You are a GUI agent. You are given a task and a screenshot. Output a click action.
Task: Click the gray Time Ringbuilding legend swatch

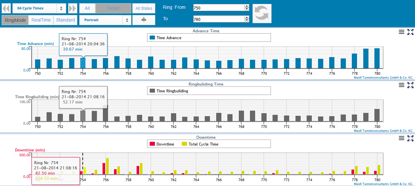[152, 91]
